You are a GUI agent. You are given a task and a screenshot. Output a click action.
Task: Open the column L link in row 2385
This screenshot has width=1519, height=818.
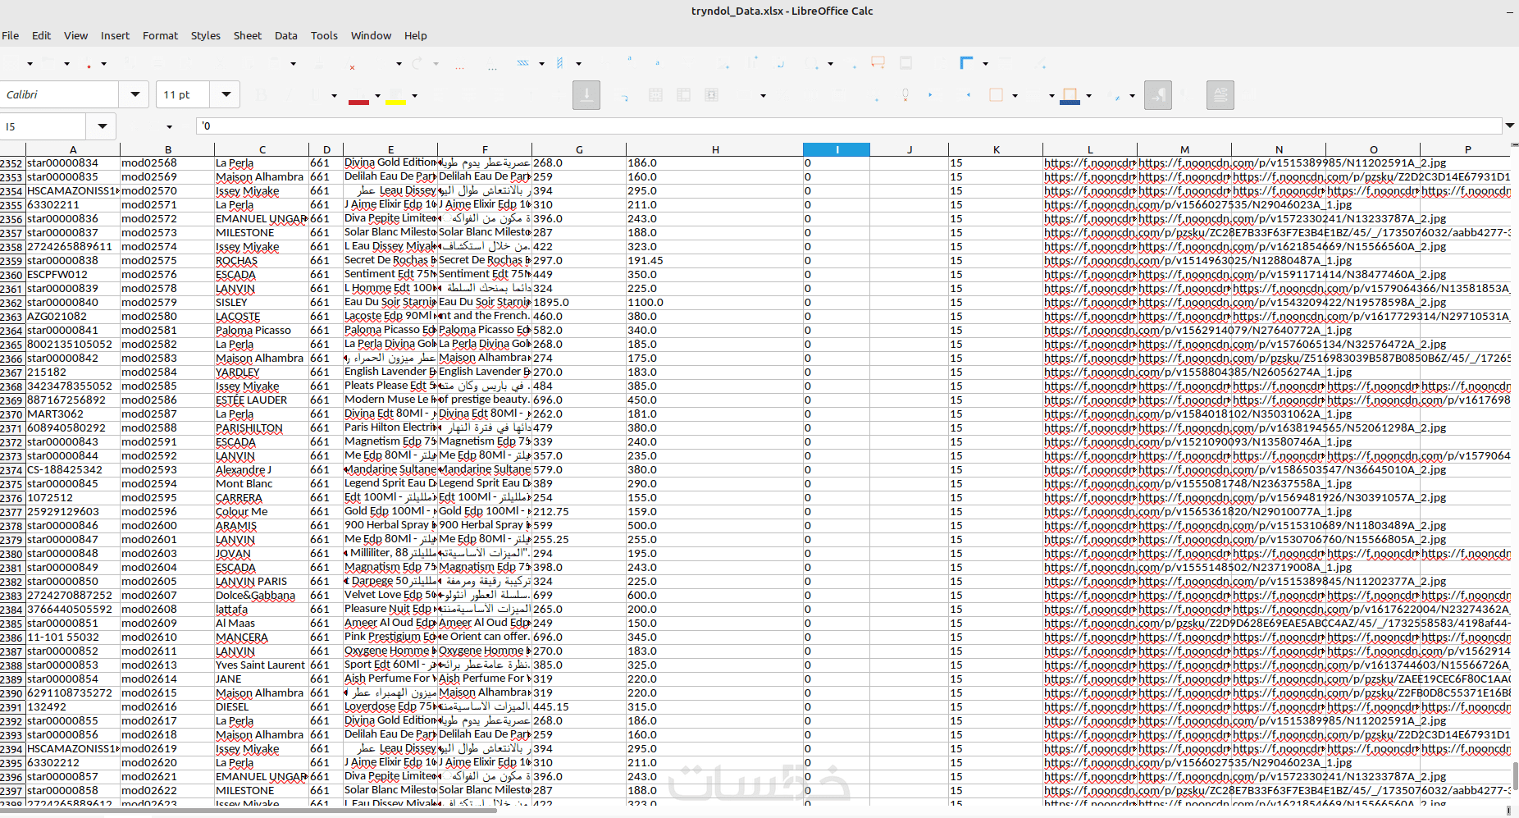pyautogui.click(x=1090, y=624)
